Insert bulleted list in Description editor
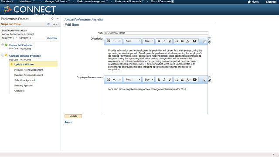 [x=182, y=41]
